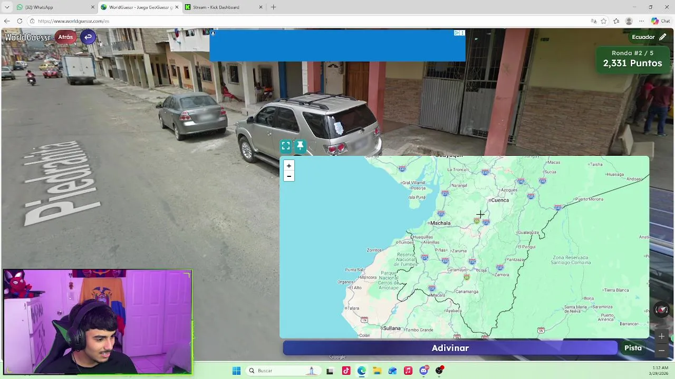Click Puerto Morona on the map

point(589,199)
